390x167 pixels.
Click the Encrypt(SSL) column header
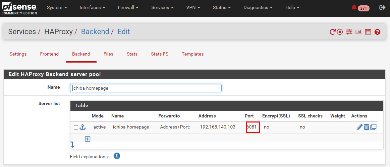tap(276, 116)
